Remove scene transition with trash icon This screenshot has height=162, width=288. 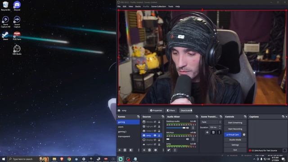213,132
